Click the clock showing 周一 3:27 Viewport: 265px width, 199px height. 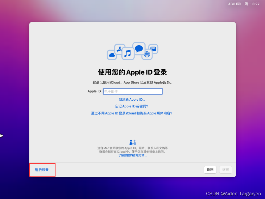coord(252,4)
